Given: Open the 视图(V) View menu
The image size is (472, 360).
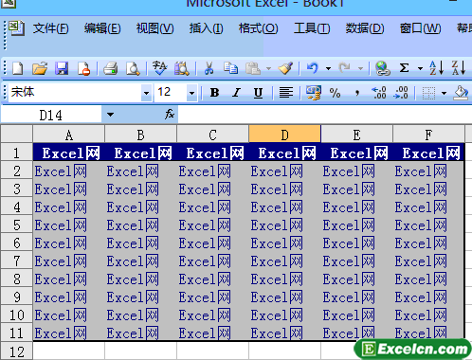Looking at the screenshot, I should [154, 28].
